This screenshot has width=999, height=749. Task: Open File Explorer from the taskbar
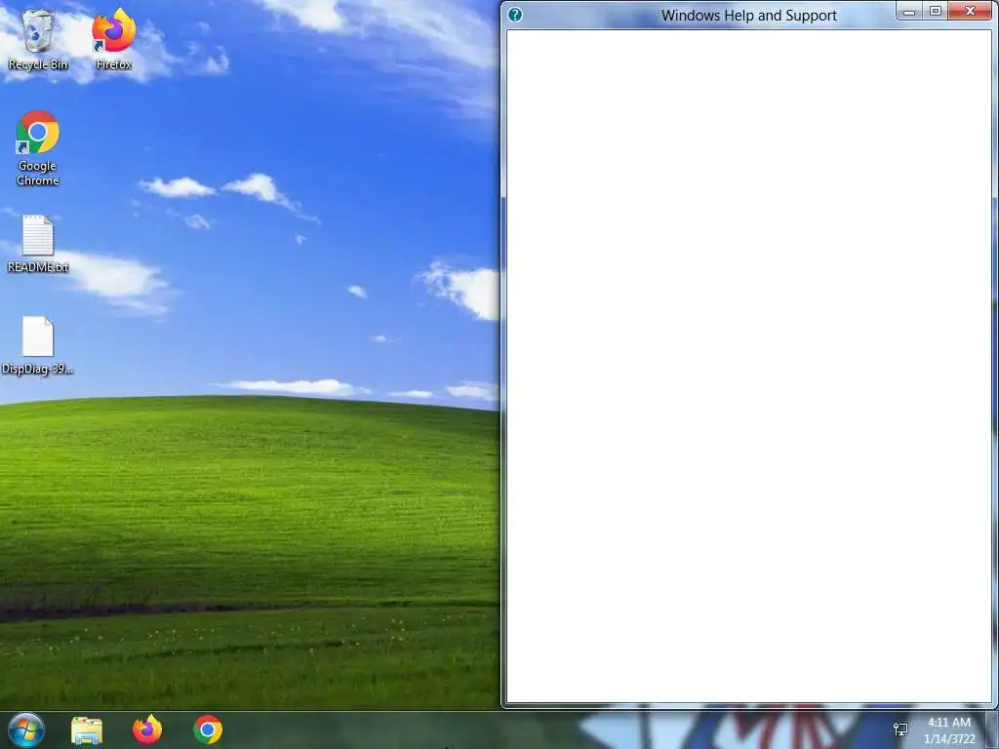87,729
